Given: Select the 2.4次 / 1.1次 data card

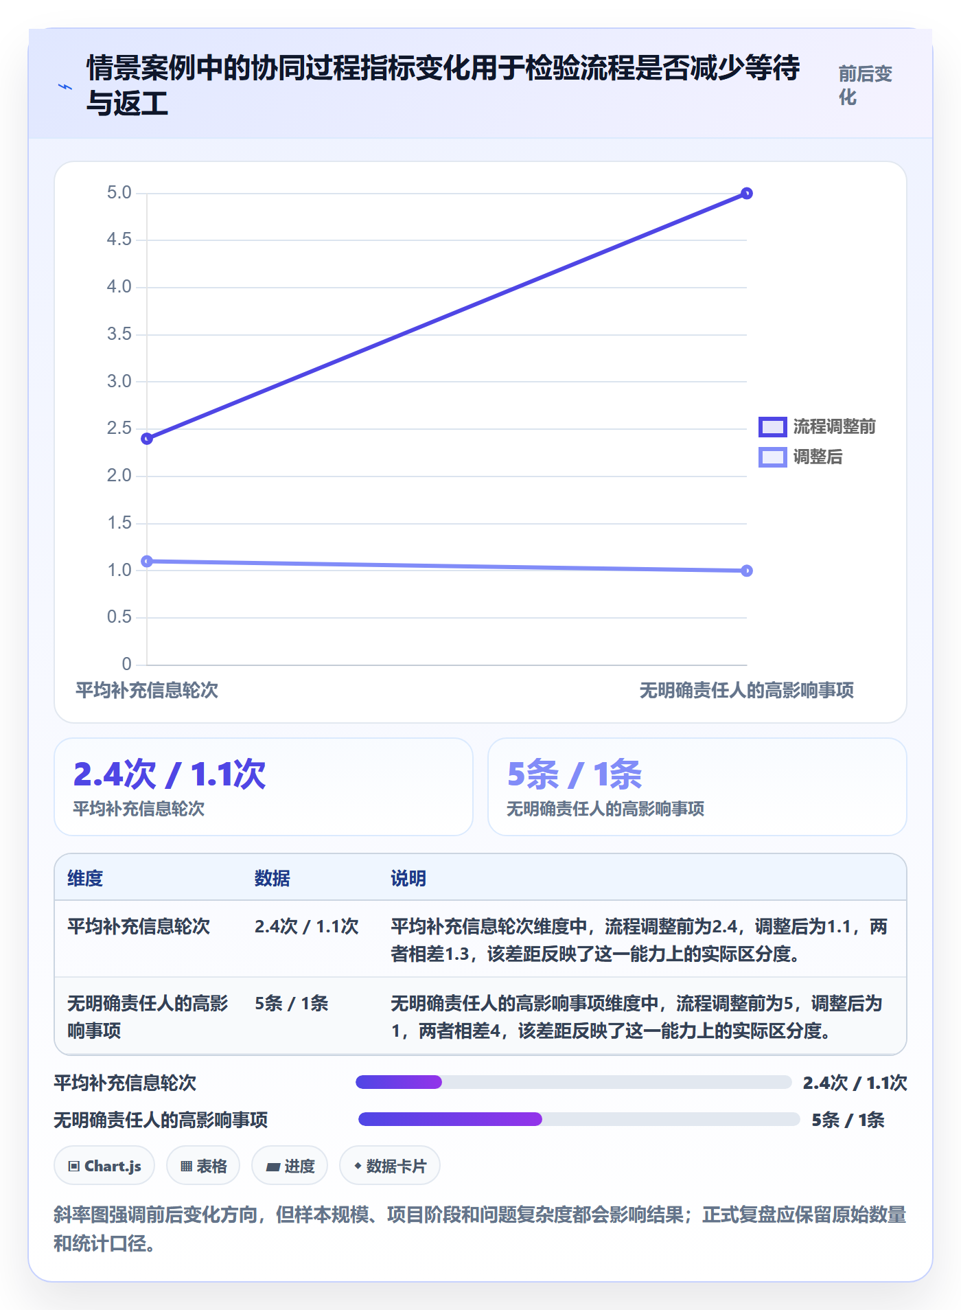Looking at the screenshot, I should click(x=264, y=787).
